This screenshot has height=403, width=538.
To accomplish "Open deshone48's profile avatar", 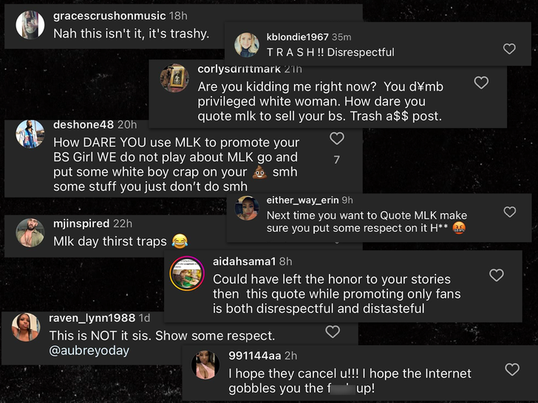I will point(30,134).
